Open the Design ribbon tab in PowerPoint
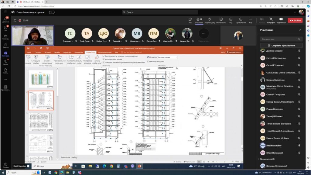Viewport: 311px width, 175px height. 57,52
